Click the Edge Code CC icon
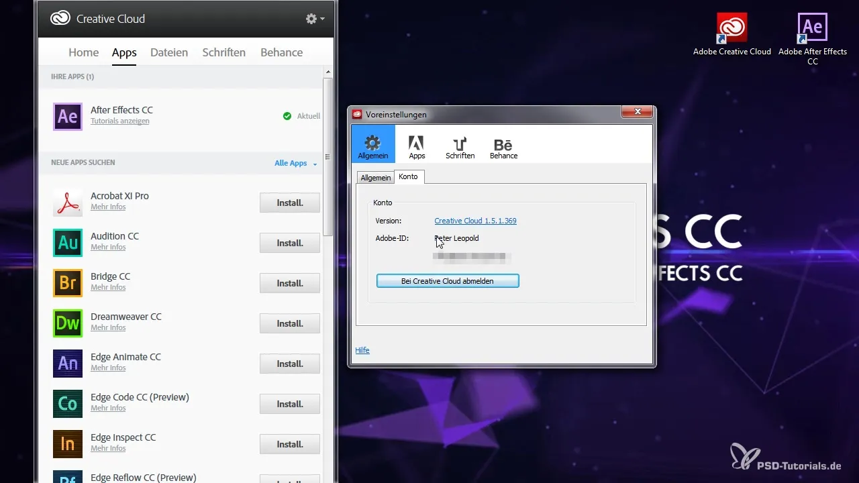 click(x=68, y=404)
